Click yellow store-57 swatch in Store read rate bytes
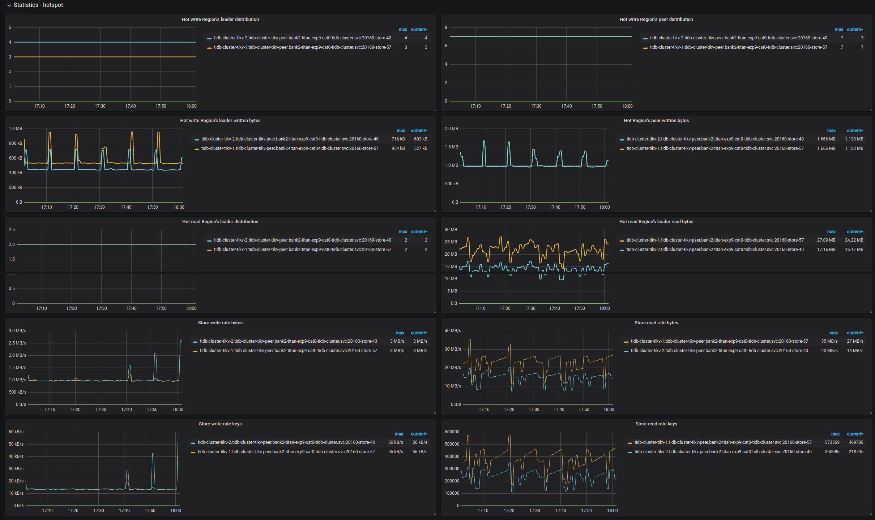 coord(626,342)
